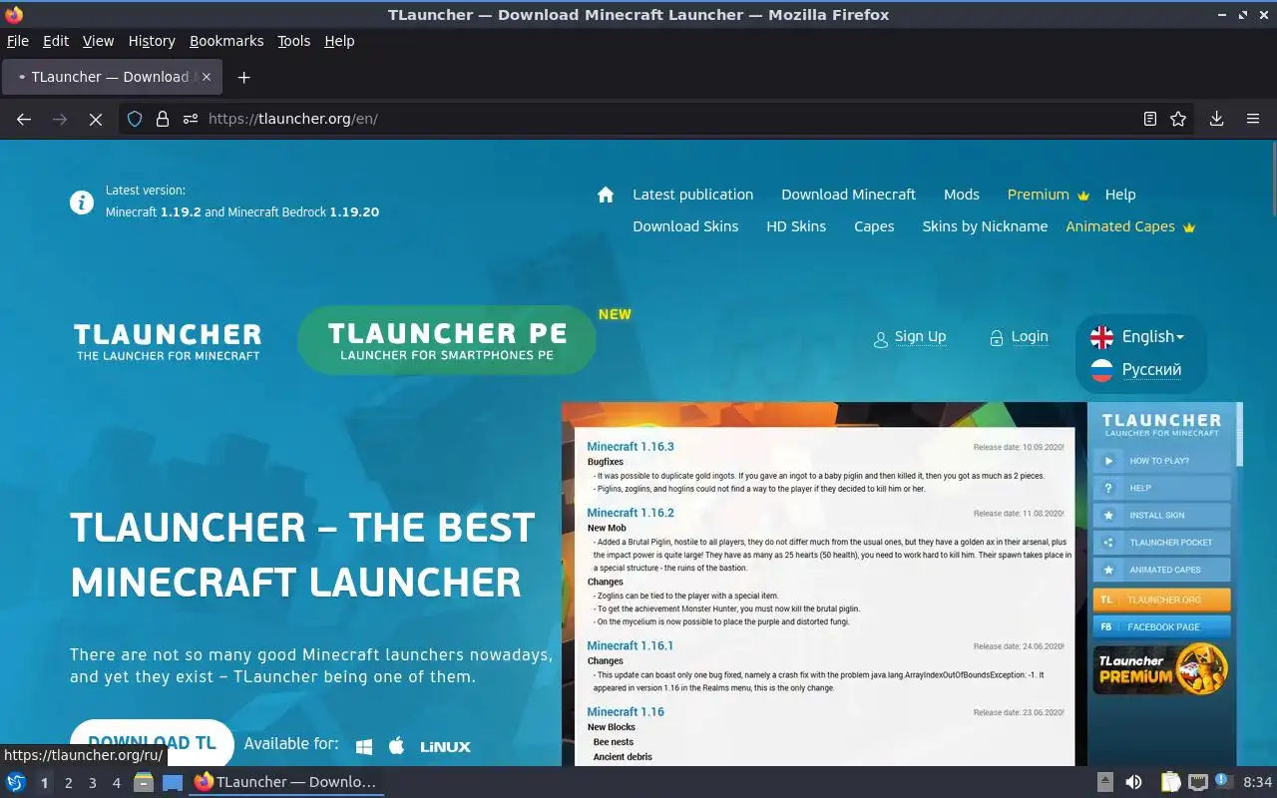Open tracking protection shield icon
Image resolution: width=1277 pixels, height=798 pixels.
(x=135, y=119)
